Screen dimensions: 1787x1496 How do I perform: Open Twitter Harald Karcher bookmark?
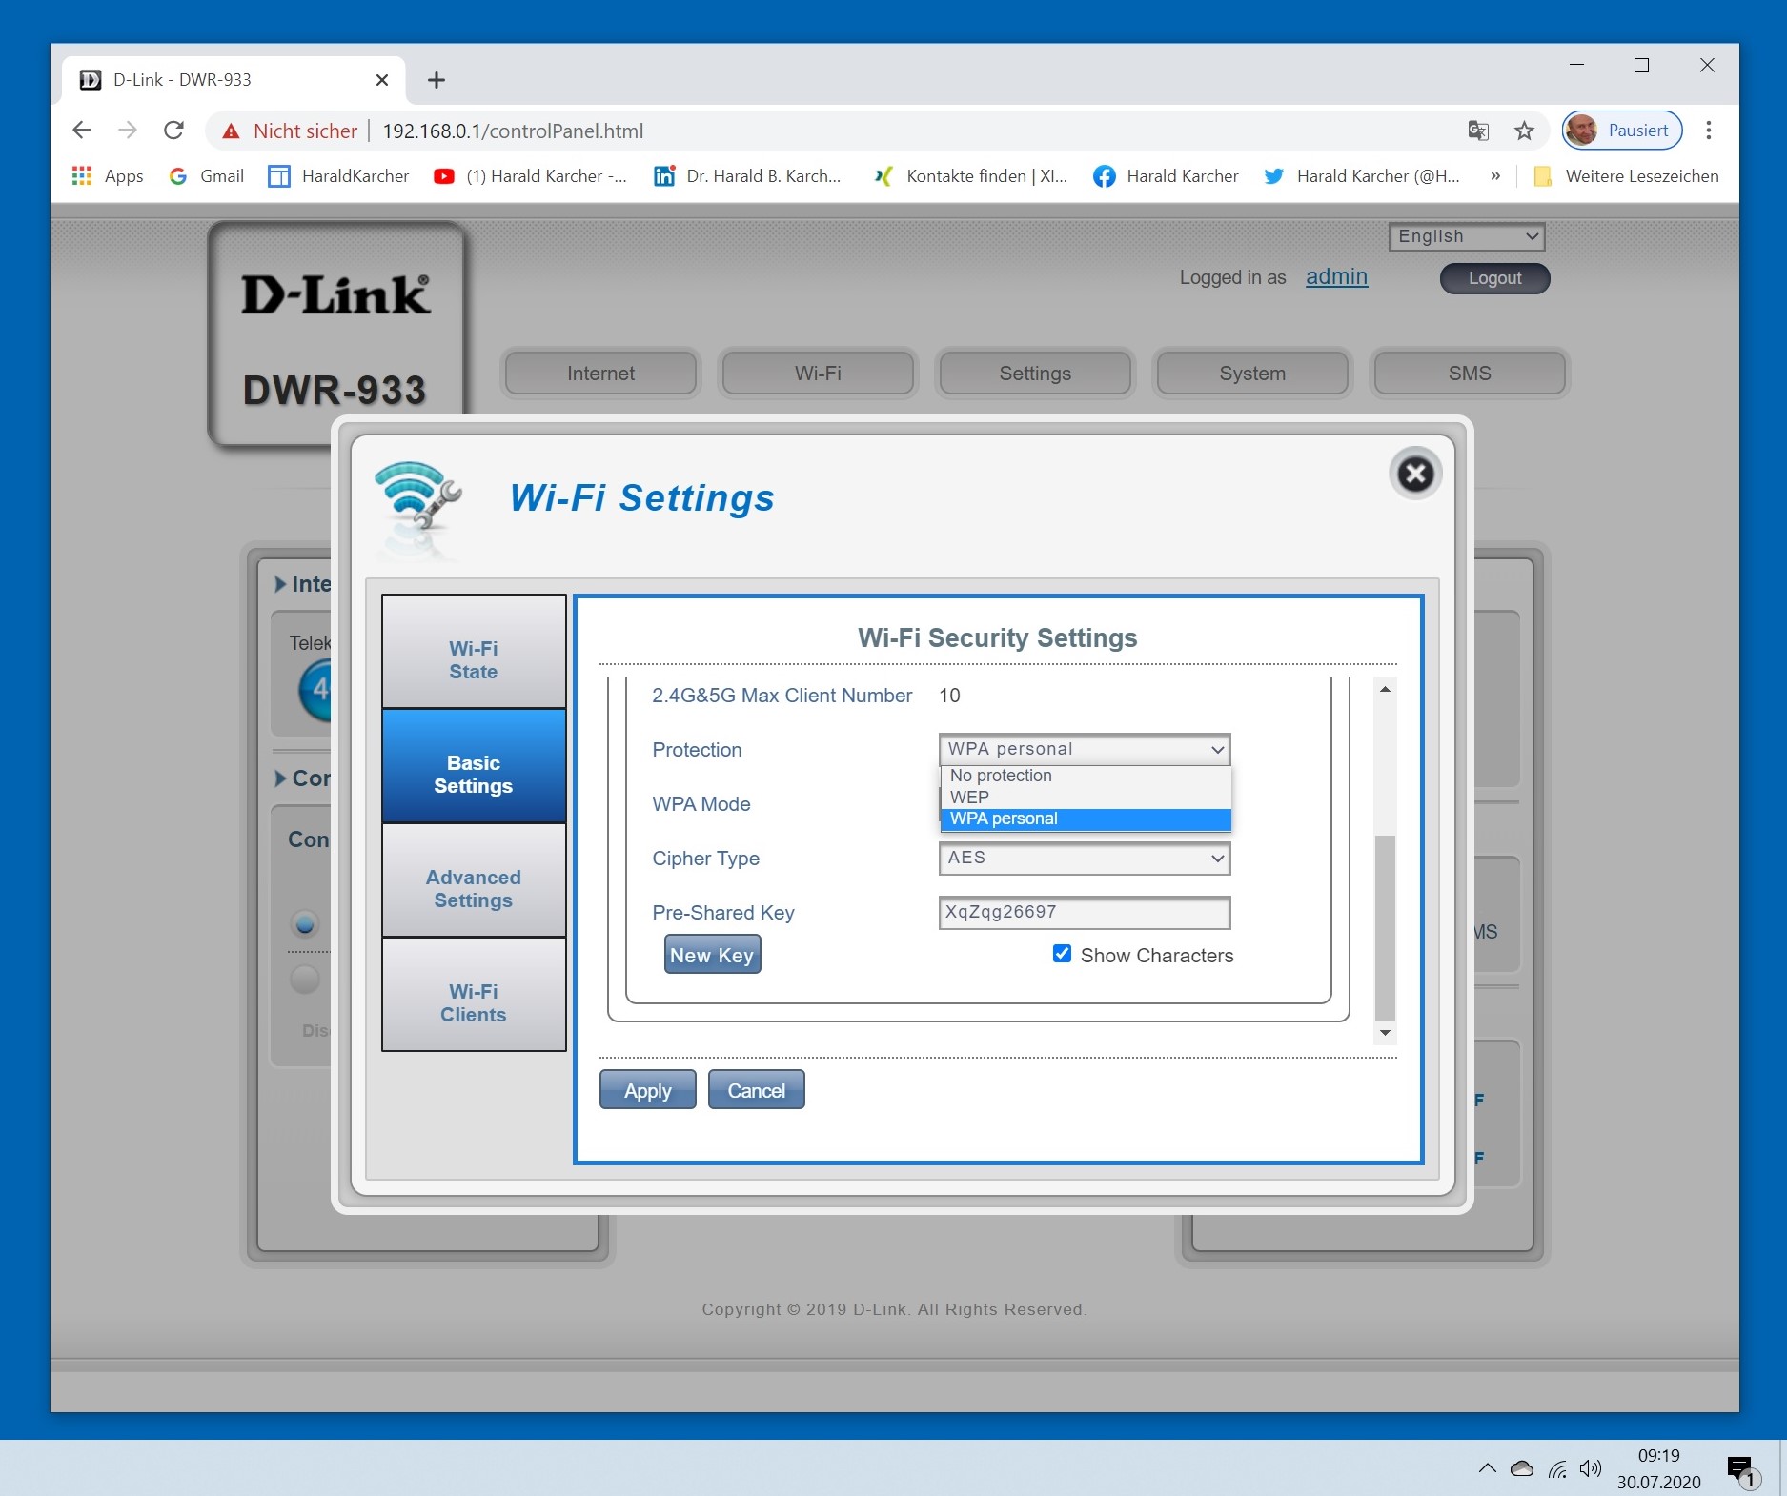(x=1362, y=176)
